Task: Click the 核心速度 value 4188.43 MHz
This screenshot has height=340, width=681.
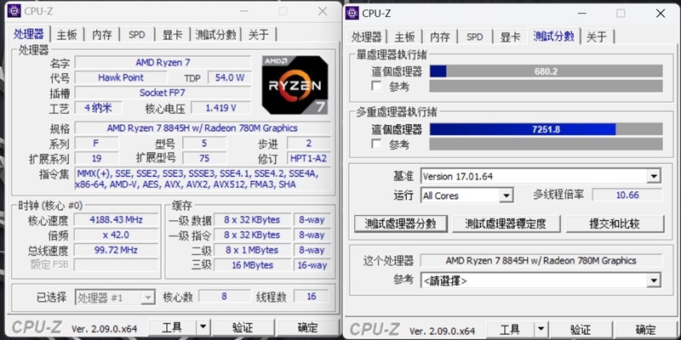Action: pyautogui.click(x=116, y=219)
